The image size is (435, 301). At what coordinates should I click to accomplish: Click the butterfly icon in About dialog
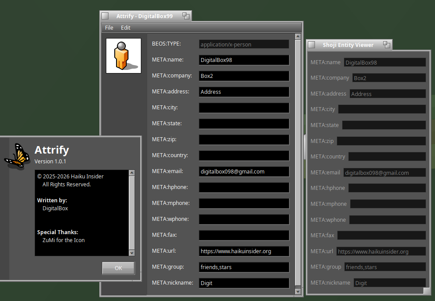[x=16, y=155]
